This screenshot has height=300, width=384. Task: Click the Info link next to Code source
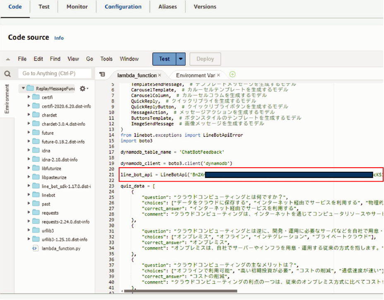tap(59, 38)
